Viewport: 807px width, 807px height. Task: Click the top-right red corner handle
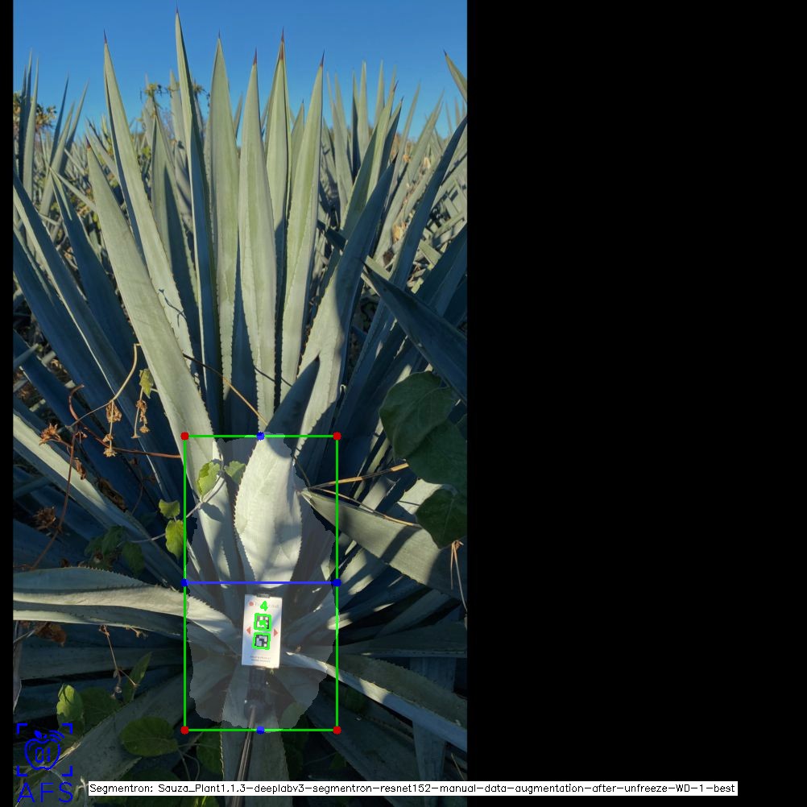337,436
